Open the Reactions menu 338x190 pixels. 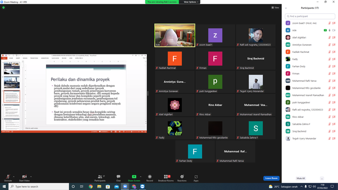coord(182,178)
